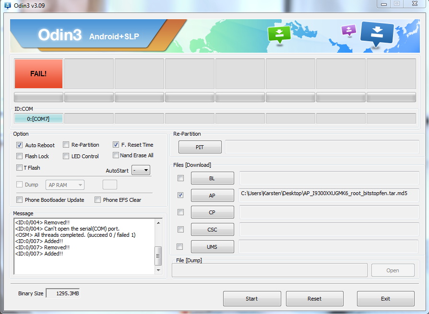The width and height of the screenshot is (429, 314).
Task: Select the 0:[COM7] port slot
Action: pos(38,119)
